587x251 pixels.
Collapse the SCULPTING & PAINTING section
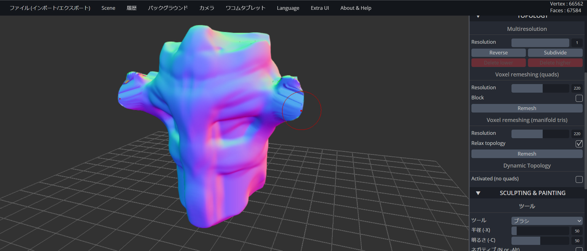(x=478, y=193)
